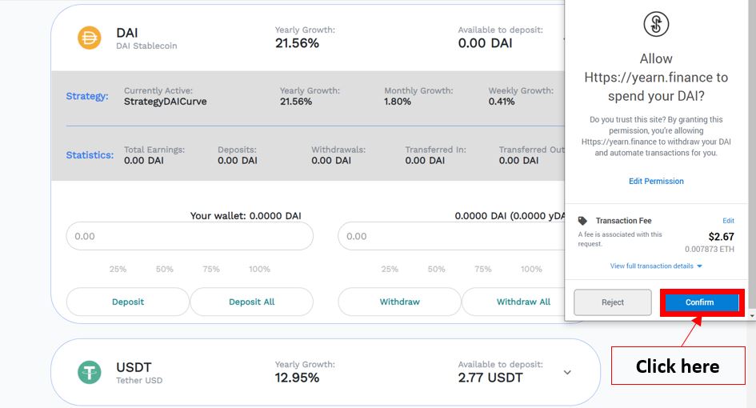
Task: Select 25% of wallet for deposit
Action: tap(118, 270)
